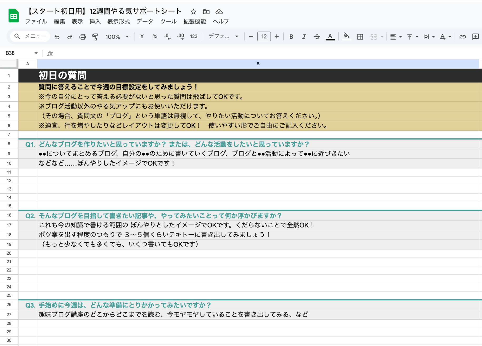Expand merge cells dropdown arrow

(382, 37)
